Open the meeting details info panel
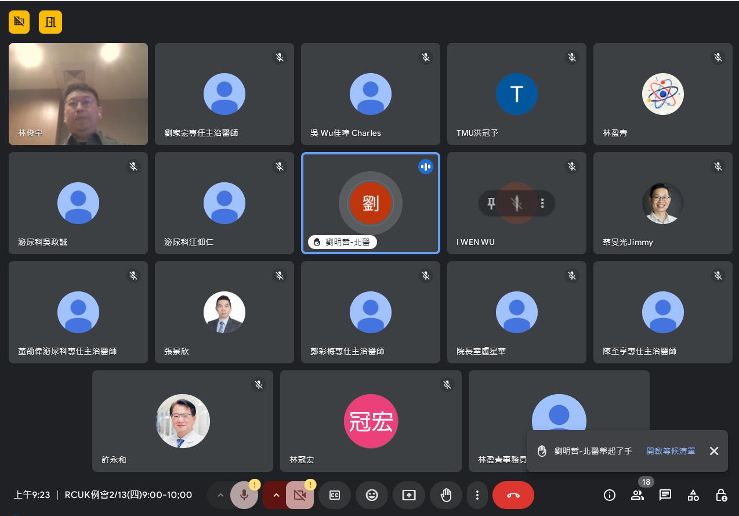 (610, 495)
